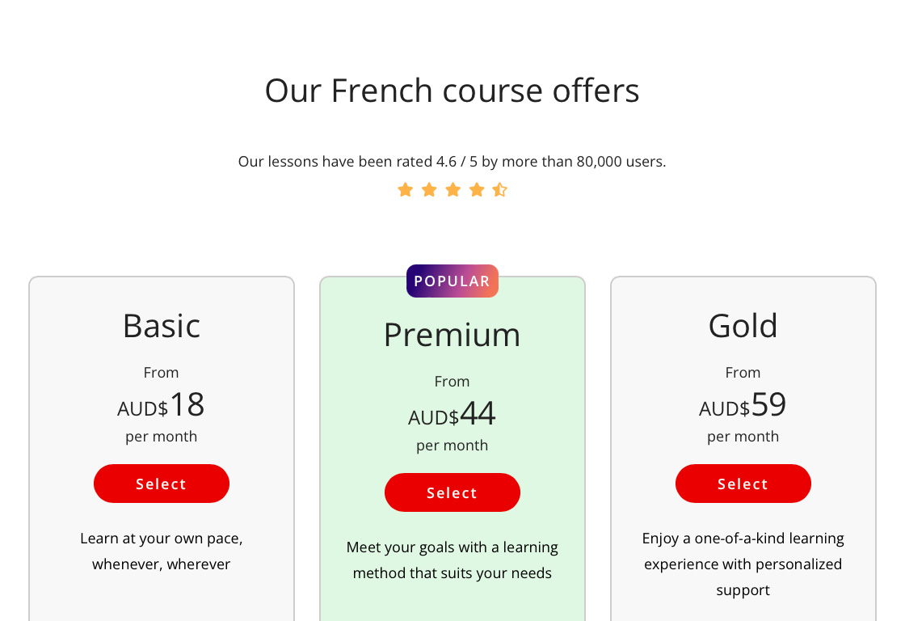Image resolution: width=905 pixels, height=621 pixels.
Task: Click the POPULAR badge on Premium
Action: (452, 281)
